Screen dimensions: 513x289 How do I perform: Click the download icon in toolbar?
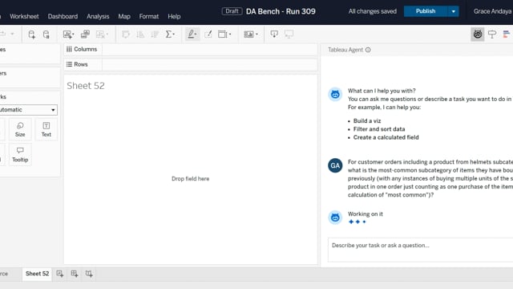274,34
